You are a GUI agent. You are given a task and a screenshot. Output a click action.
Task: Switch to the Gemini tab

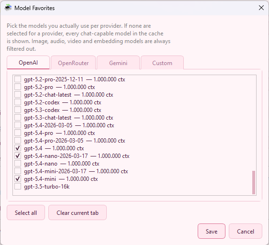118,63
